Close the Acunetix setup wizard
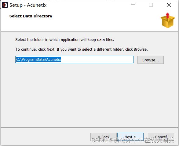Viewport: 179px width, 146px height. pos(169,5)
